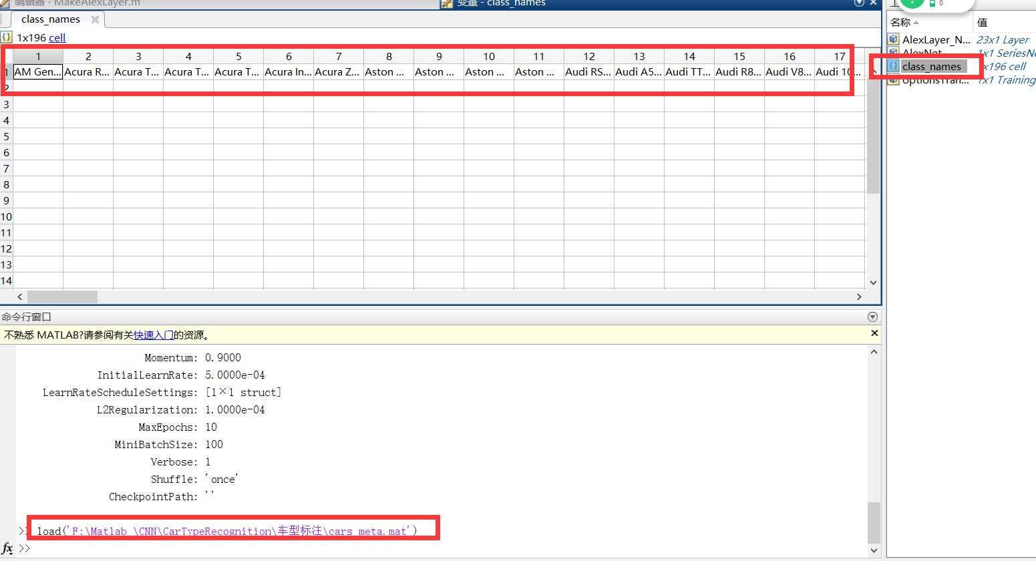Select row header 14
Screen dimensions: 1036x561
coord(6,280)
